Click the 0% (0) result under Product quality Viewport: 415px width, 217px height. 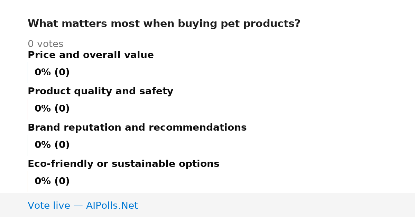pyautogui.click(x=52, y=109)
